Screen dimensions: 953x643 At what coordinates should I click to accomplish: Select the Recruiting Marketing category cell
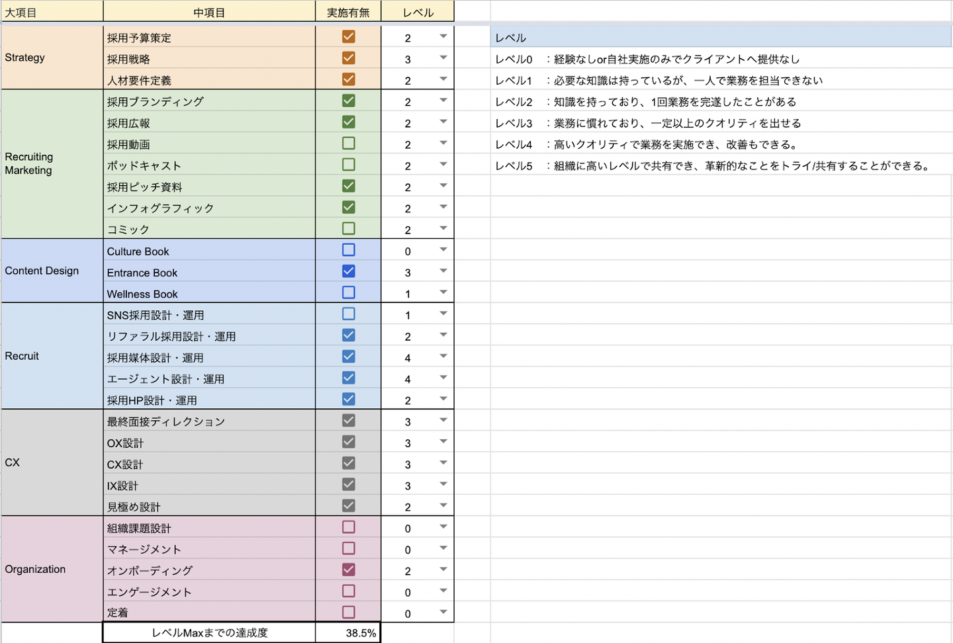click(x=52, y=163)
